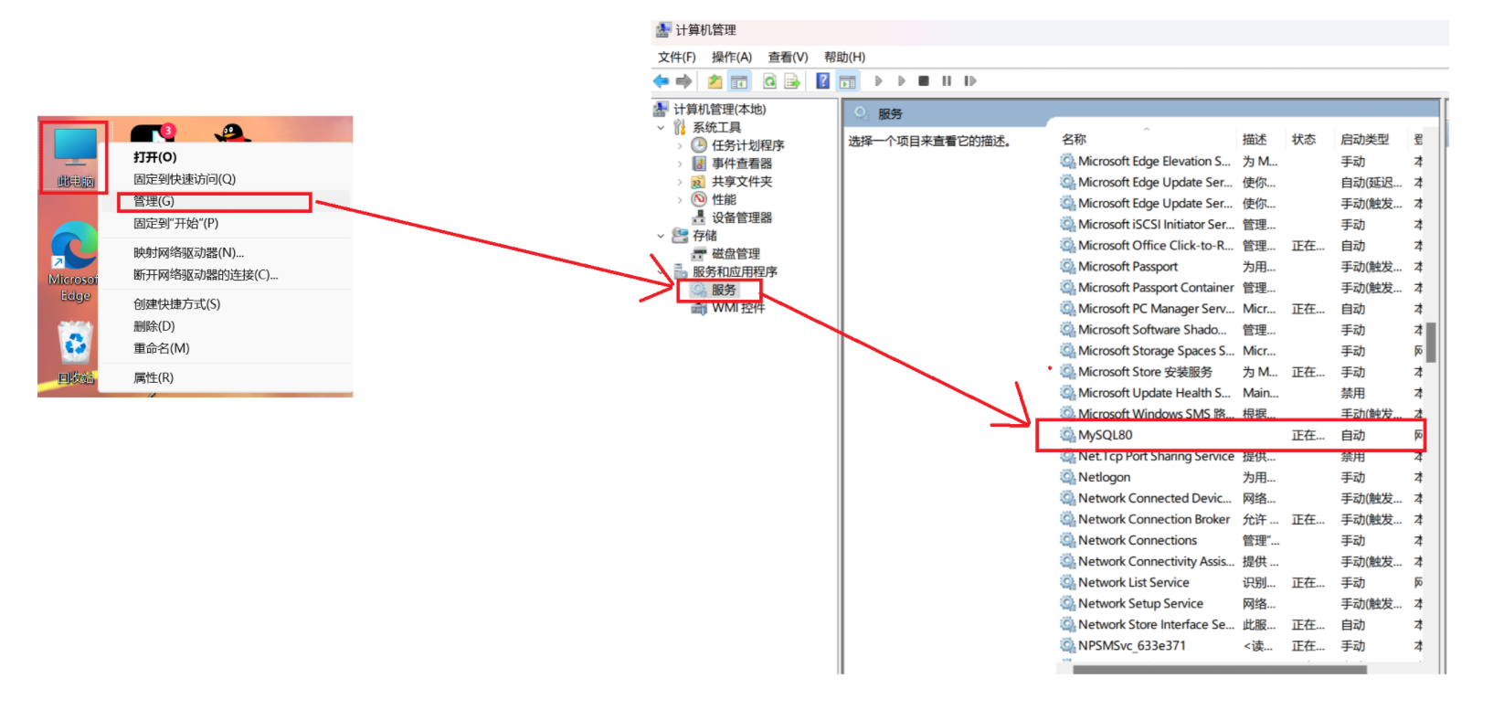Expand the 任务计划程序 node chevron

click(x=679, y=145)
